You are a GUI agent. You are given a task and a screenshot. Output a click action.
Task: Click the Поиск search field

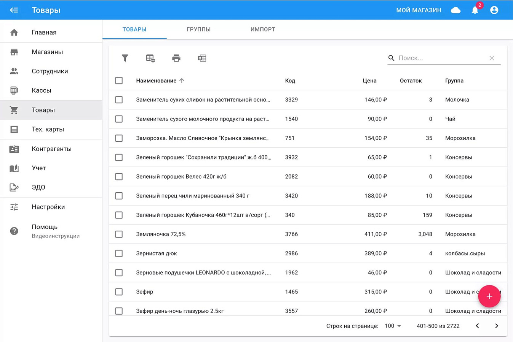click(x=442, y=58)
